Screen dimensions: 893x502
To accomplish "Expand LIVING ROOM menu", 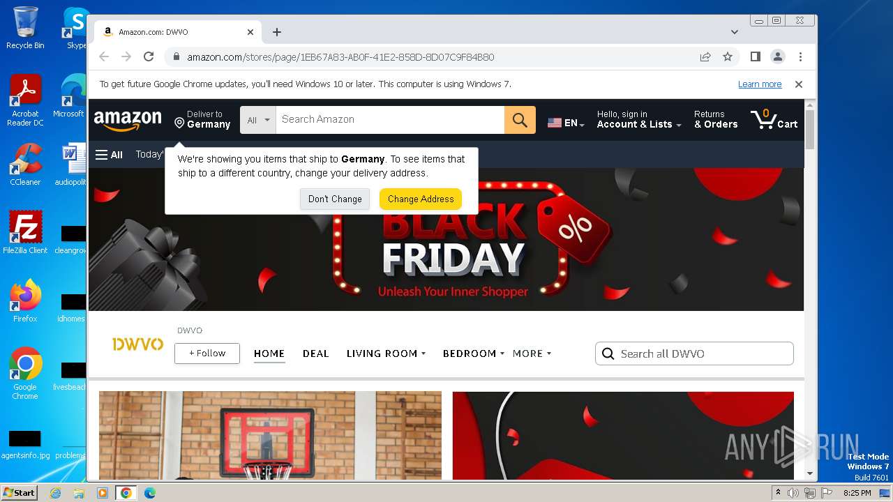I will [x=386, y=353].
